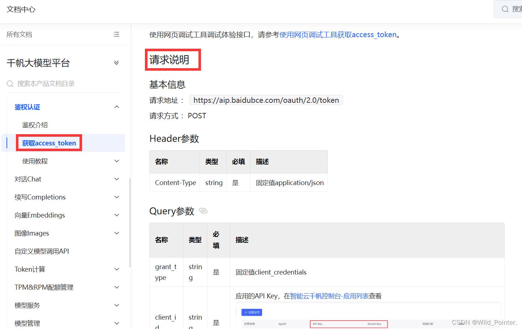Open 自定义模型调用API page

(42, 251)
